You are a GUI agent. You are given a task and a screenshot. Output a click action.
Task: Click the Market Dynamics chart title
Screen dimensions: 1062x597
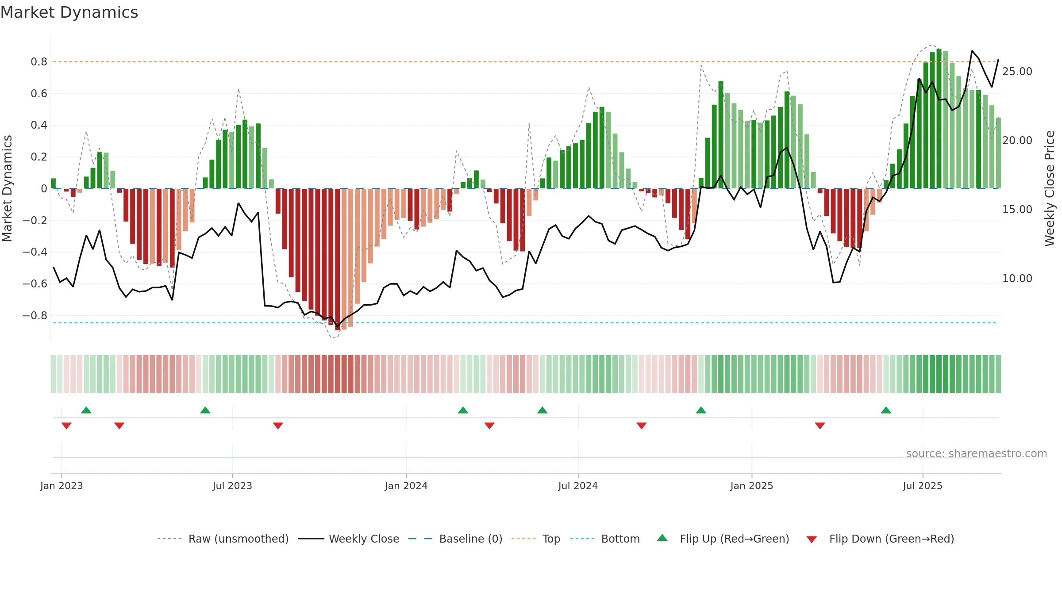click(x=69, y=12)
